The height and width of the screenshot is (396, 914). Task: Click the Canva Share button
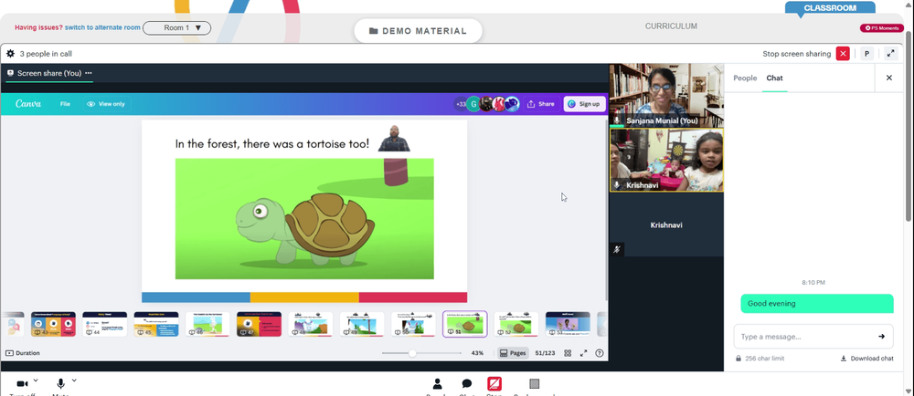(541, 104)
